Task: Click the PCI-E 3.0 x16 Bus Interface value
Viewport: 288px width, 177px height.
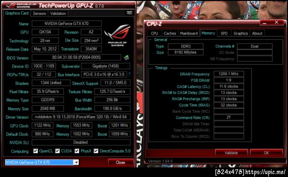Action: pyautogui.click(x=104, y=75)
